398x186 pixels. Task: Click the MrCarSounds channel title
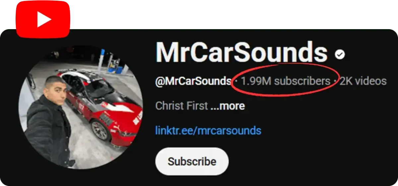241,52
